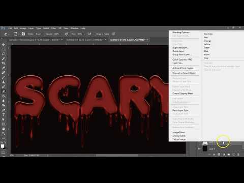Select the Zoom magnifier tool
This screenshot has width=244, height=183.
[3, 134]
